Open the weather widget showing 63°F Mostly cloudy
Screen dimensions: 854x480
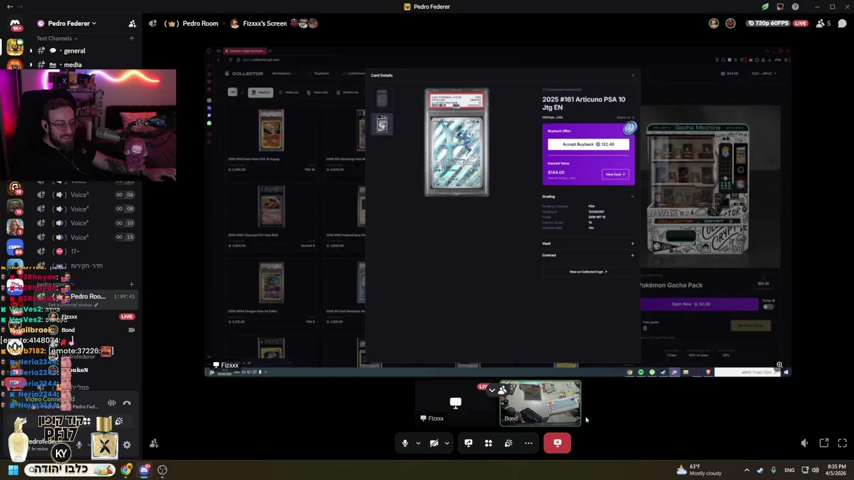[699, 470]
